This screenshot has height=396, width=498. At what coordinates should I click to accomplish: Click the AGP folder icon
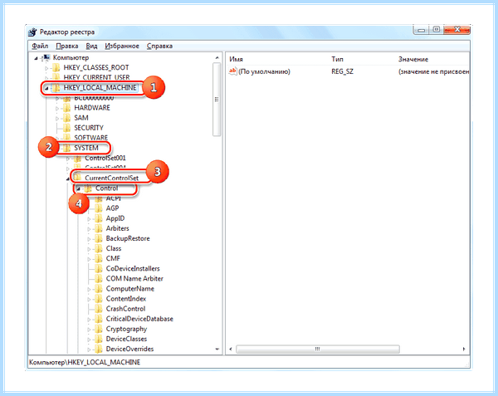click(99, 208)
